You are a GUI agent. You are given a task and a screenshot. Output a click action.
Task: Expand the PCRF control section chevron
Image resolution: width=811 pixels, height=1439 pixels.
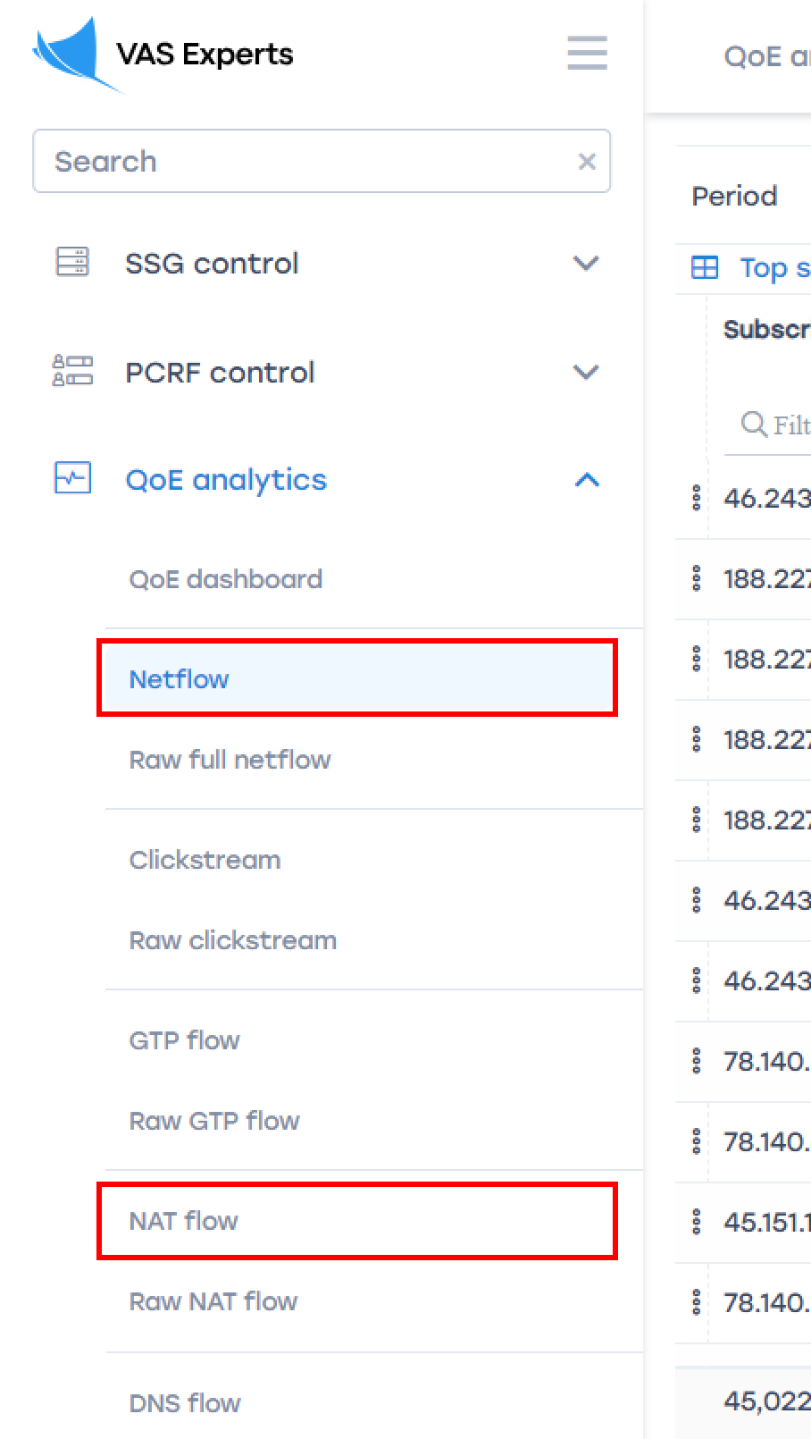coord(586,372)
